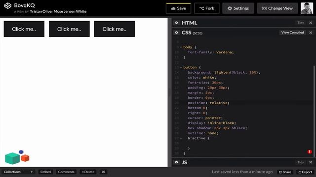This screenshot has height=177, width=316.
Task: Open pen Settings
Action: coord(238,8)
